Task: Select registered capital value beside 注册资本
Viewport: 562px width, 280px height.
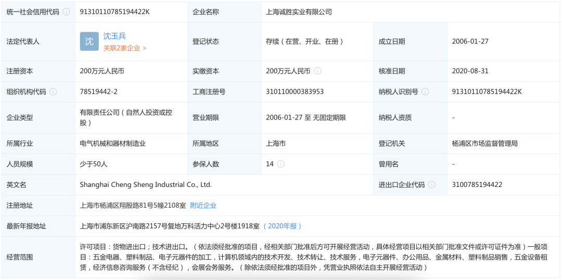Action: click(102, 71)
